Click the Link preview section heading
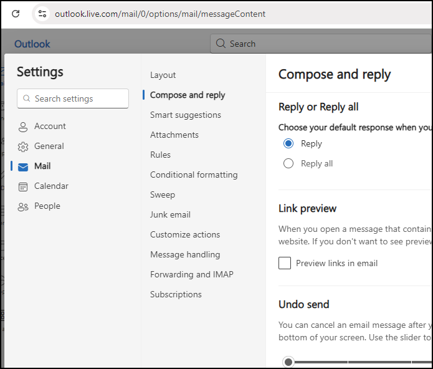Image resolution: width=433 pixels, height=369 pixels. (307, 208)
